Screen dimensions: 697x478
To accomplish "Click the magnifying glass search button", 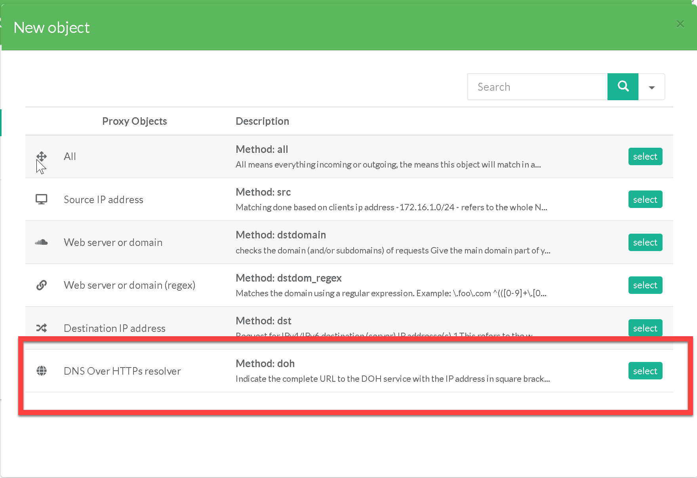I will point(623,87).
